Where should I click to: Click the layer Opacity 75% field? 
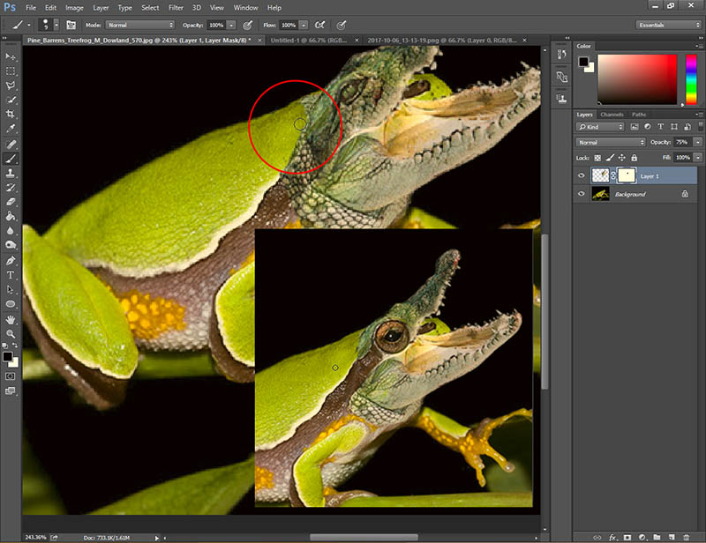[681, 142]
